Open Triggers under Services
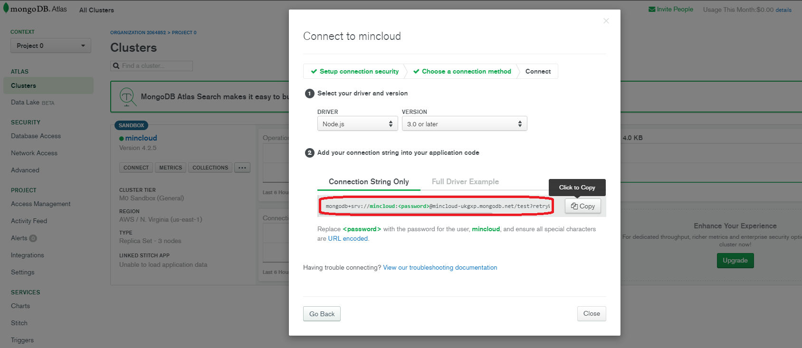 click(x=22, y=340)
